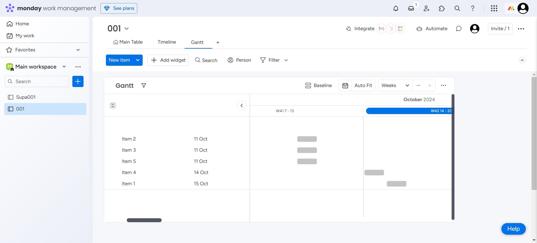Toggle the Baseline view

[319, 85]
